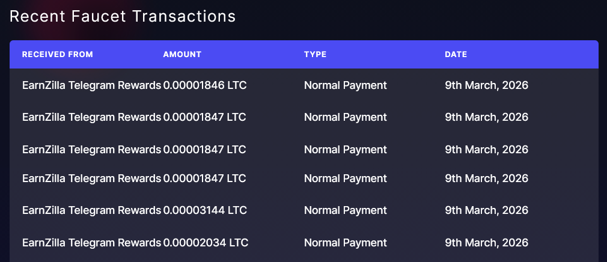Sort by the Received From column header

pyautogui.click(x=58, y=55)
